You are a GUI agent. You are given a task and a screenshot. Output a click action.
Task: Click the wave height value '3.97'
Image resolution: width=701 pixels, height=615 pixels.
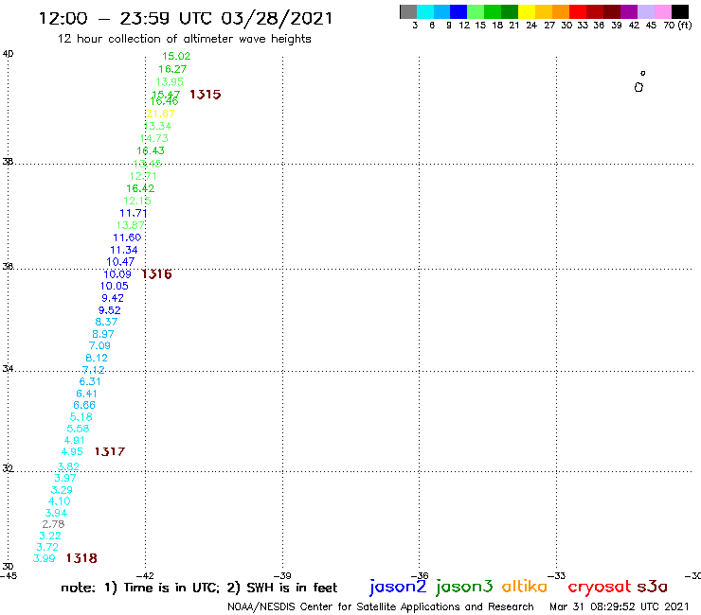coord(65,479)
